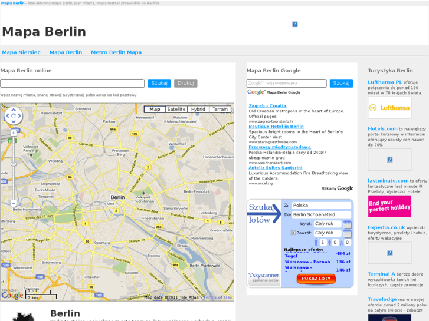The width and height of the screenshot is (429, 321).
Task: Open the Metro Berlin Mapa menu link
Action: (116, 52)
